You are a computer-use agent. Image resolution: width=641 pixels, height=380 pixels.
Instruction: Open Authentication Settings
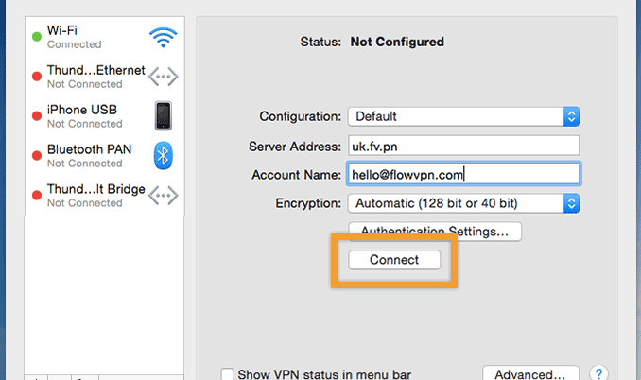click(435, 231)
